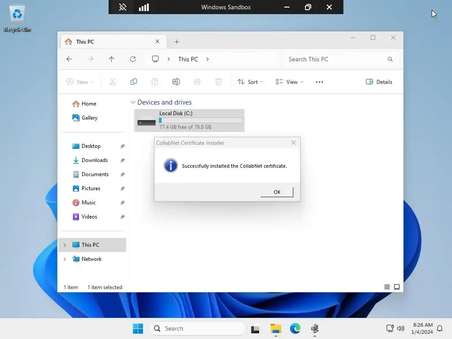The image size is (452, 339).
Task: Select the Local Disk (C:) drive
Action: coord(189,121)
